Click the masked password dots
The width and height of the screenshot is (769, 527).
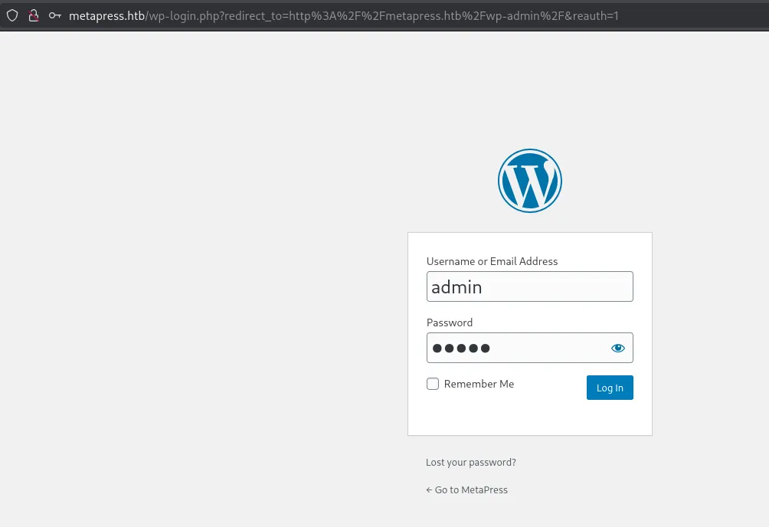click(461, 349)
